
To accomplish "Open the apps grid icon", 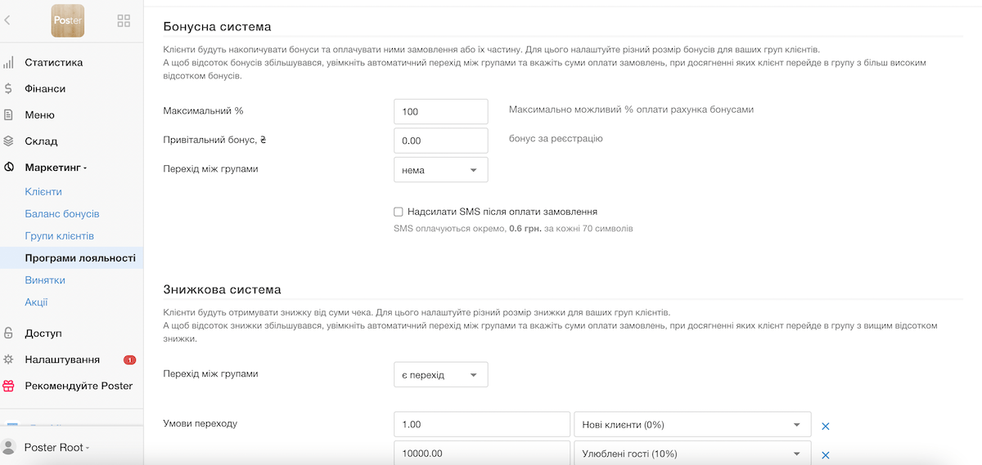I will point(124,20).
